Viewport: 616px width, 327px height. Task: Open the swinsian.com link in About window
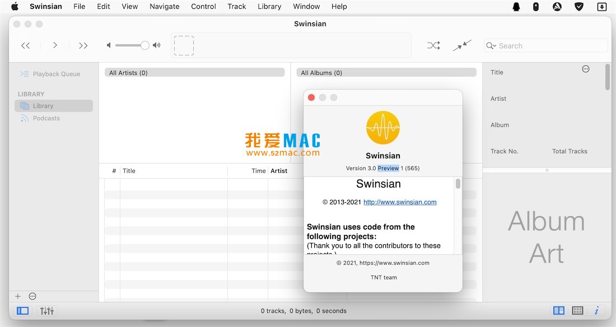[x=400, y=202]
